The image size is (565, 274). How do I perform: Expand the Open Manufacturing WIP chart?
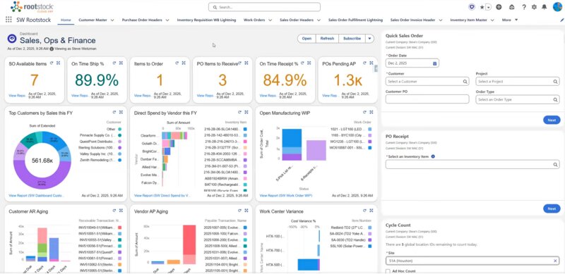click(372, 112)
